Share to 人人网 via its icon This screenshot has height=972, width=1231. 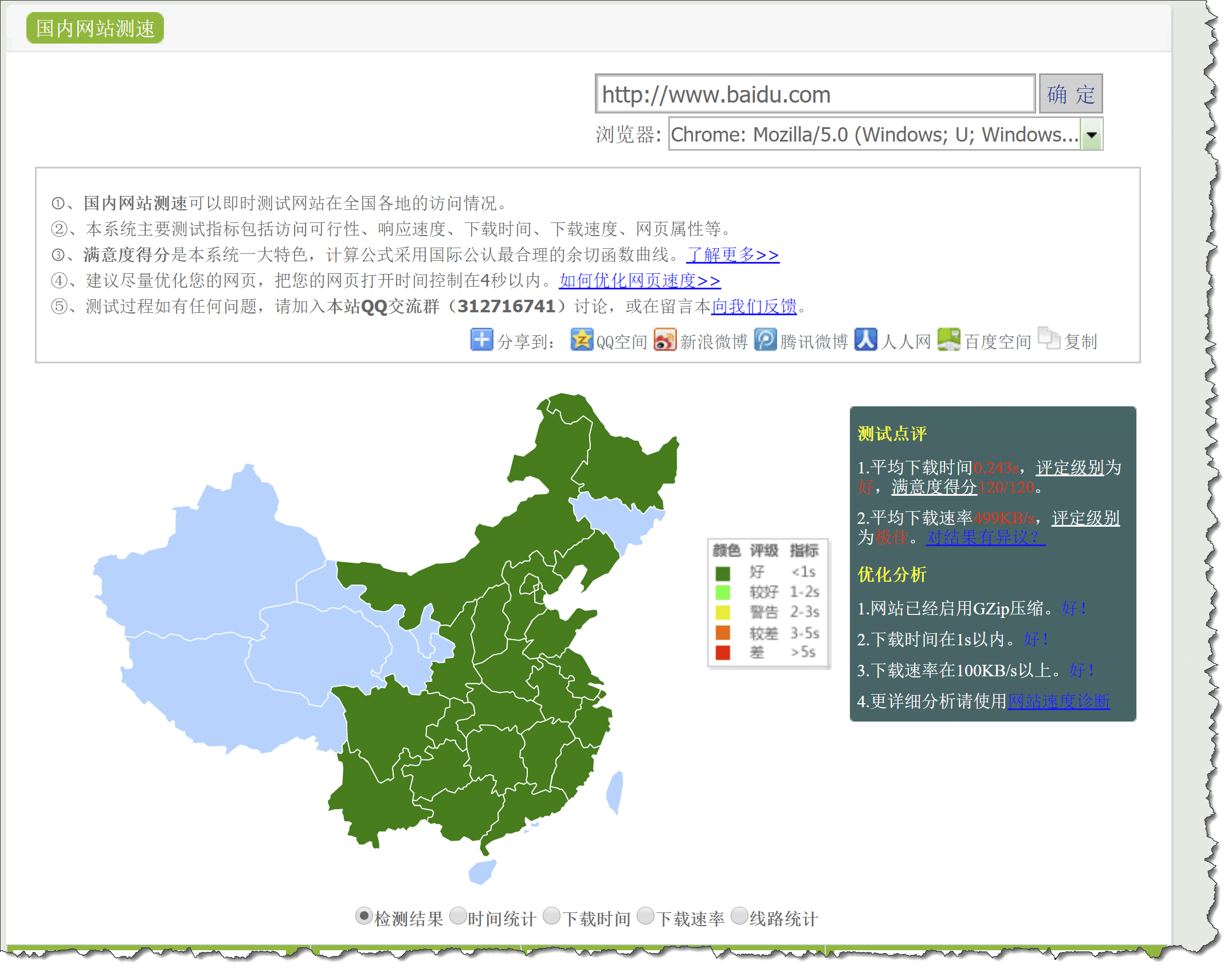click(865, 339)
